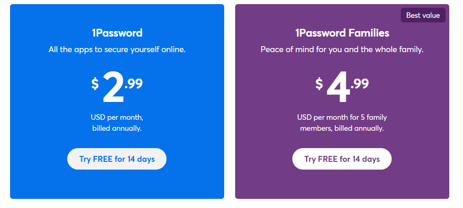Click the dollar sign beside the 2.99 price

[x=95, y=84]
